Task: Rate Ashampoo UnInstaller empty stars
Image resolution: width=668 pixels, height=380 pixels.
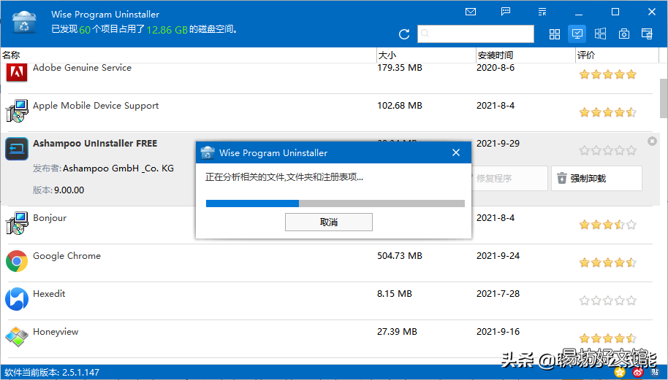Action: tap(608, 150)
